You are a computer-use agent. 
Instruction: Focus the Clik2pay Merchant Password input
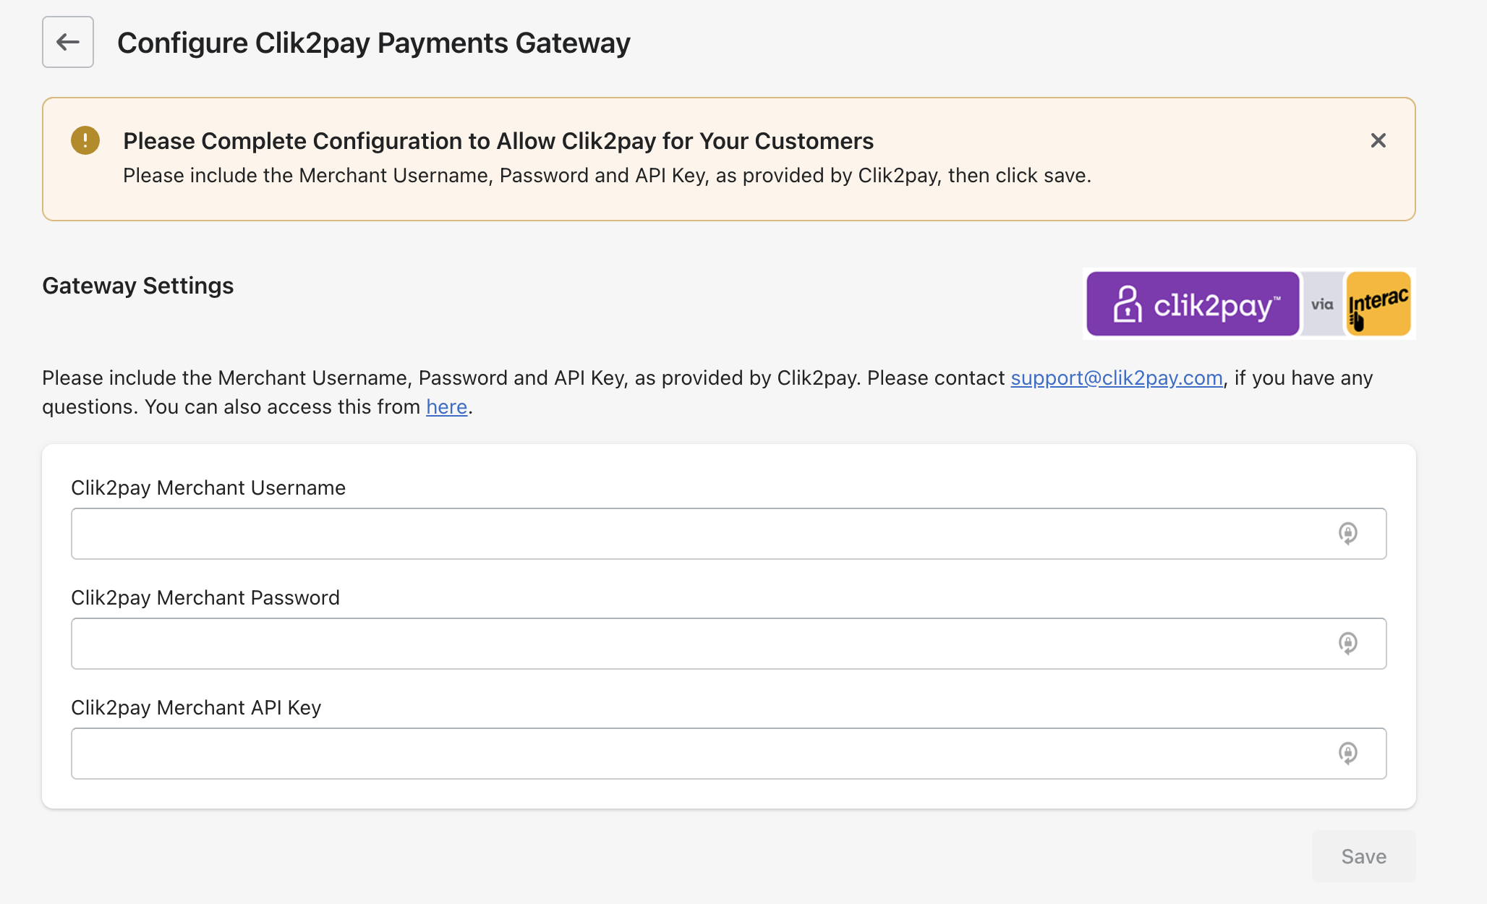click(694, 644)
